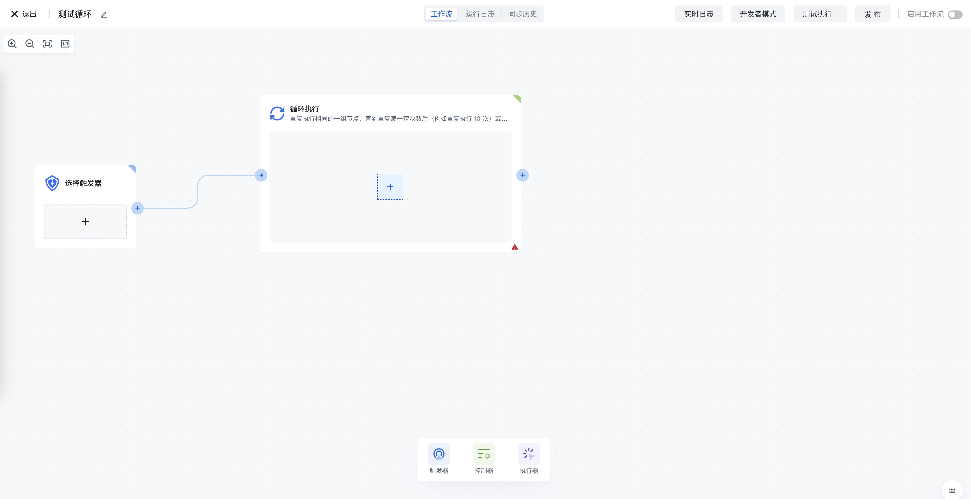Click 退出 to leave the editor
This screenshot has height=499, width=971.
tap(24, 14)
